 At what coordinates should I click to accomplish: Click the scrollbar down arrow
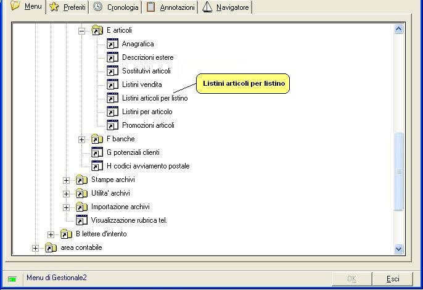tap(398, 249)
